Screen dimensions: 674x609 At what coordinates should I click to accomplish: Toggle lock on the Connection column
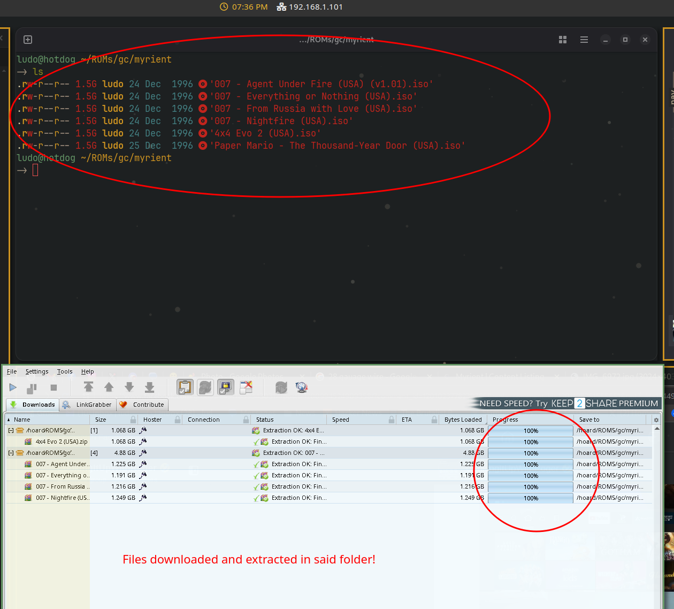[246, 420]
